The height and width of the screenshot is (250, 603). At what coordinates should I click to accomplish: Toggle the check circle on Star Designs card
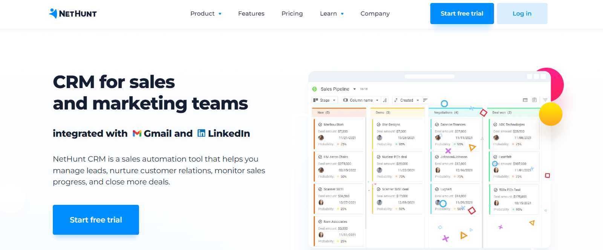(x=378, y=125)
